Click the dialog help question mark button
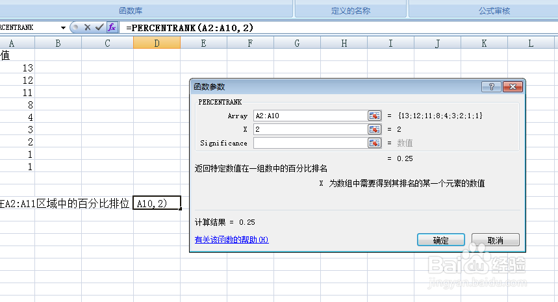The width and height of the screenshot is (558, 302). pyautogui.click(x=492, y=86)
